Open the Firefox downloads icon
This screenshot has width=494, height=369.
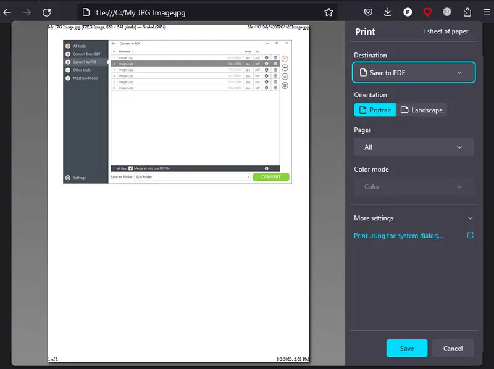click(x=388, y=12)
